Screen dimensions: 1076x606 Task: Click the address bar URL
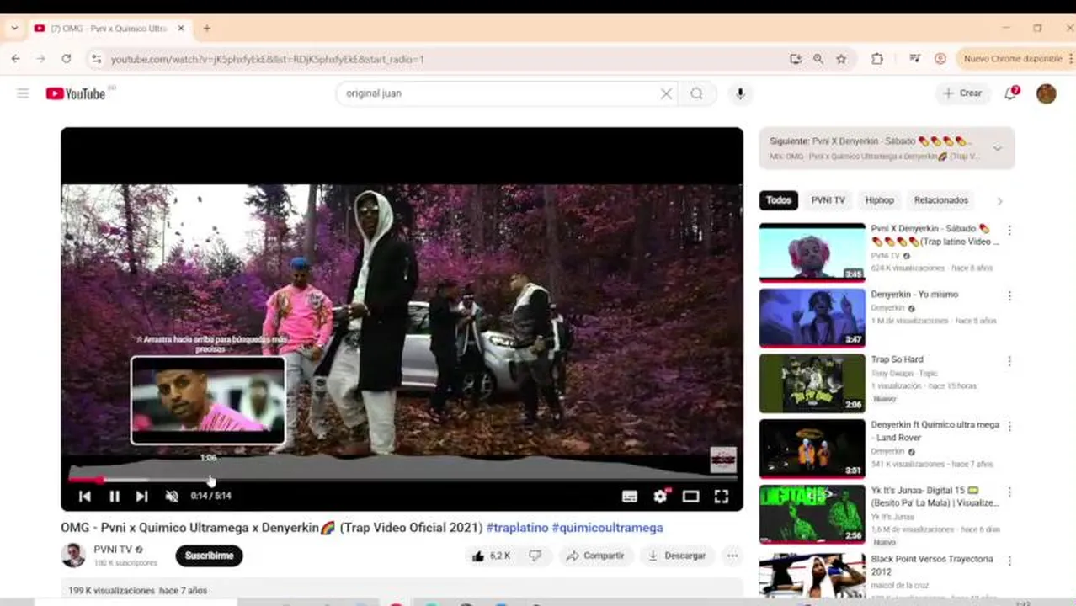click(268, 59)
